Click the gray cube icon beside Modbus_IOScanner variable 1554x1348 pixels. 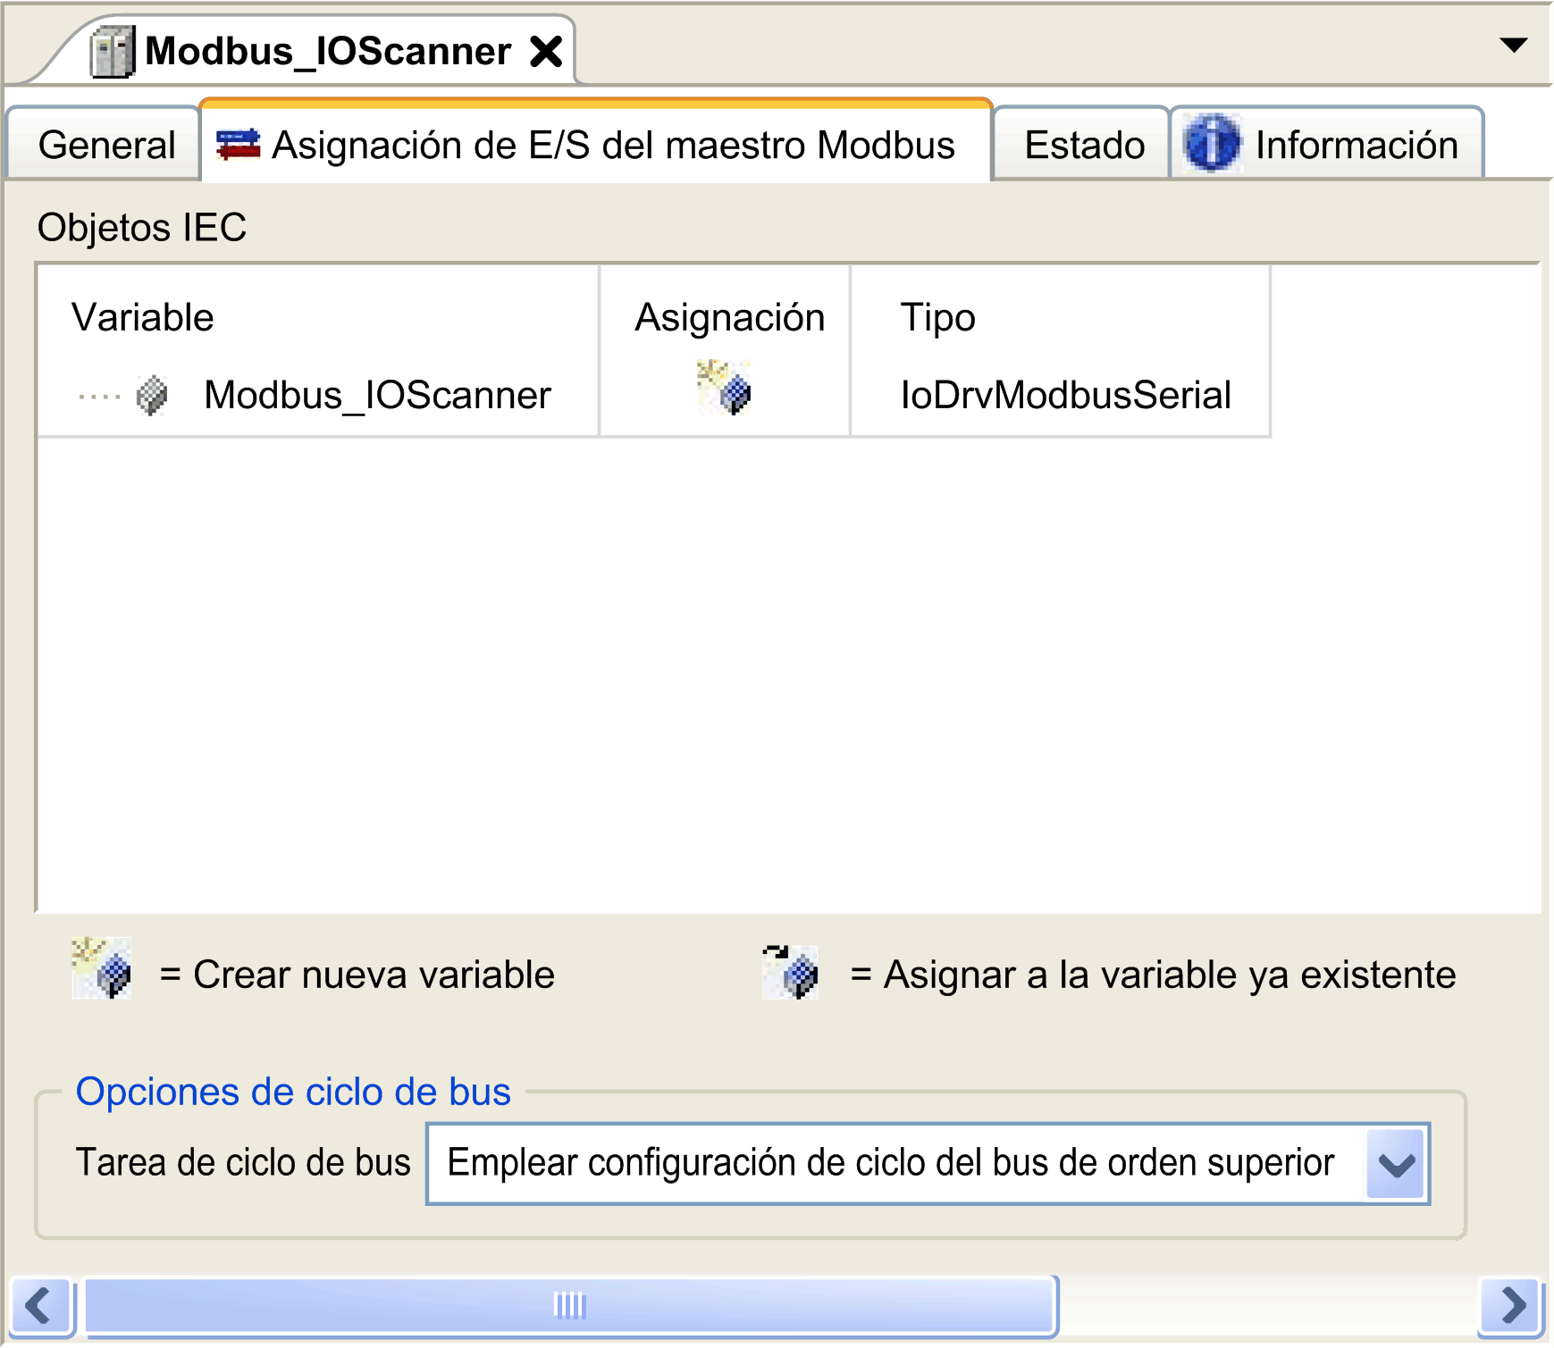pyautogui.click(x=152, y=395)
